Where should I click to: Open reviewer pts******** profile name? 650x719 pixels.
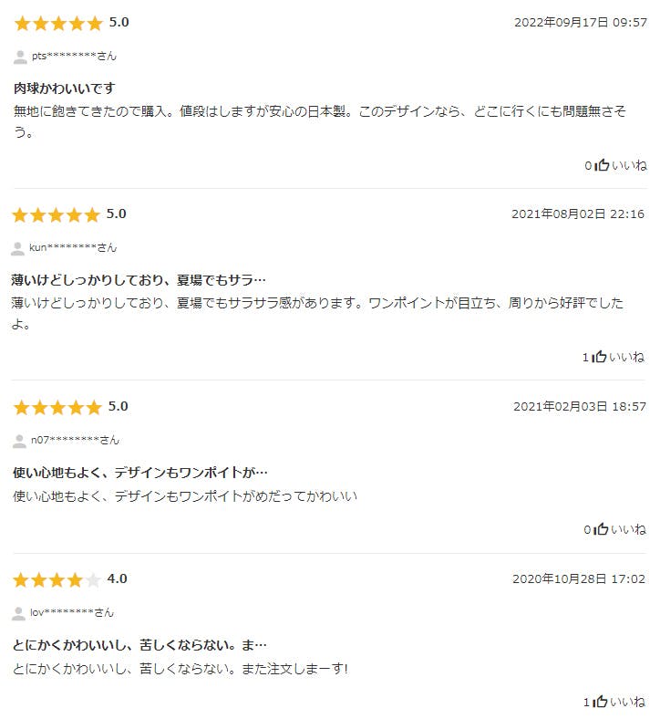point(74,56)
